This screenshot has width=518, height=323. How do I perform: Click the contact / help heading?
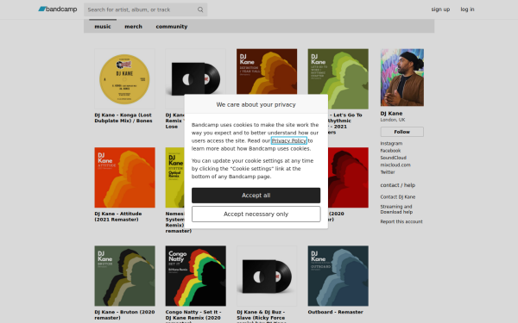tap(398, 185)
